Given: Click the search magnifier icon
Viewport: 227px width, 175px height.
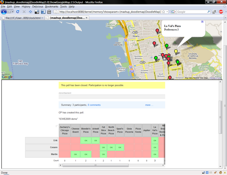Looking at the screenshot, I should pyautogui.click(x=209, y=12).
